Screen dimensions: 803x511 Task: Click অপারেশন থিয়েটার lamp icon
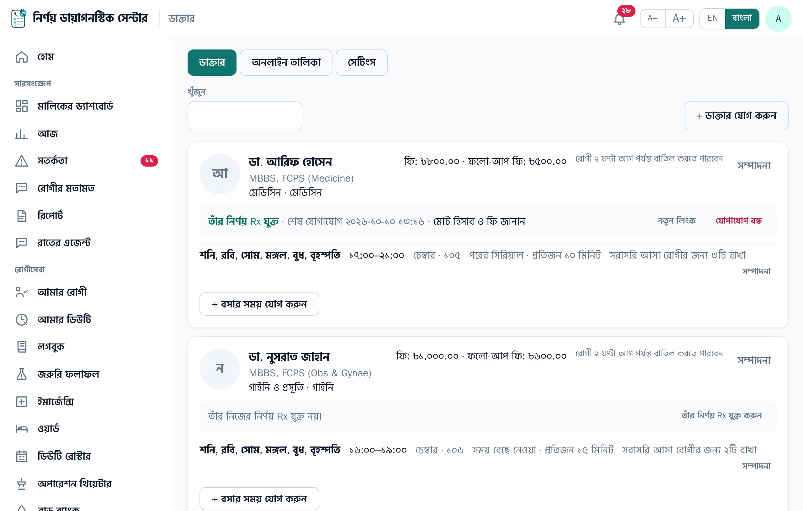22,484
